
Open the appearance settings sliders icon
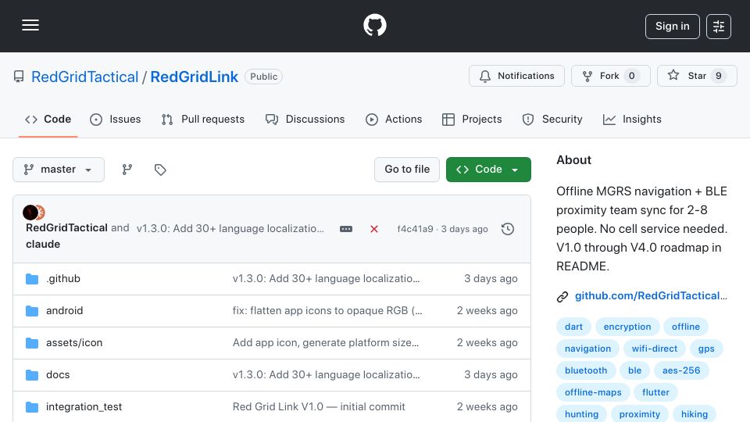point(719,27)
